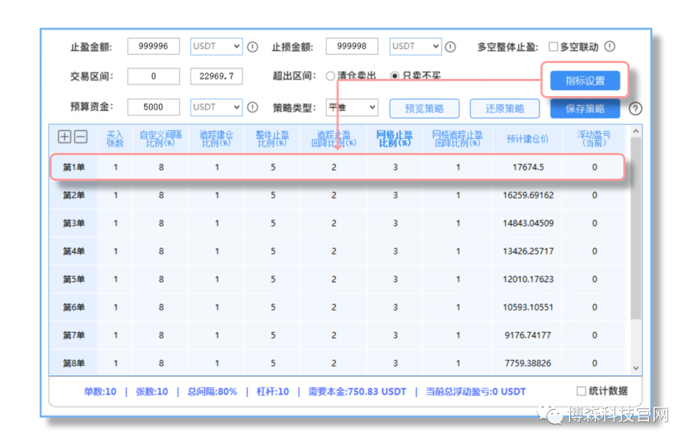Click the 浮动盈亏(当前) column header
The width and height of the screenshot is (692, 445).
594,139
